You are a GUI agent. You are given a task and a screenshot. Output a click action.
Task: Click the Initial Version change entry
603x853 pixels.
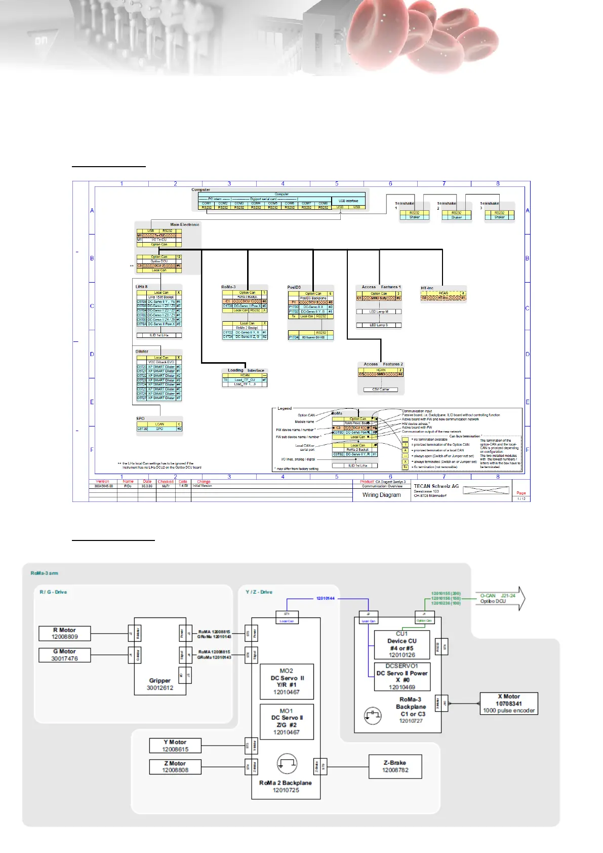203,486
